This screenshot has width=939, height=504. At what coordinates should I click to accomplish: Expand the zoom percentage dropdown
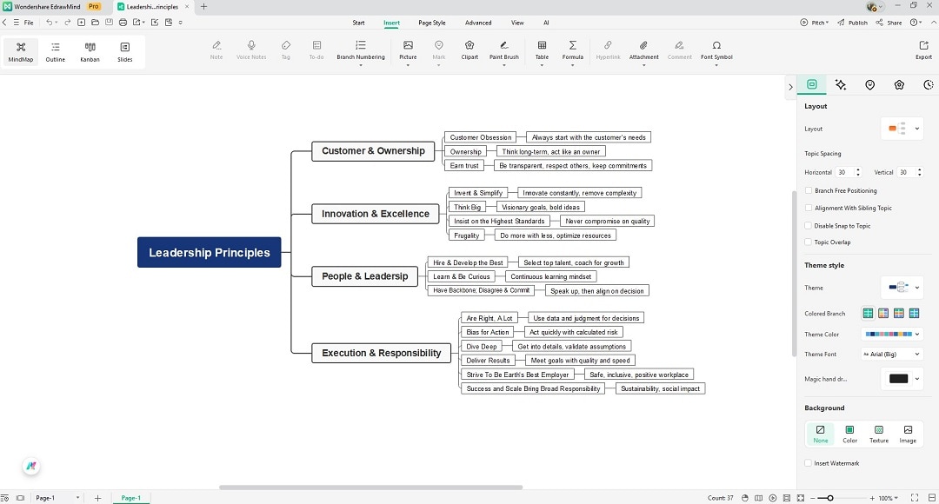coord(888,498)
